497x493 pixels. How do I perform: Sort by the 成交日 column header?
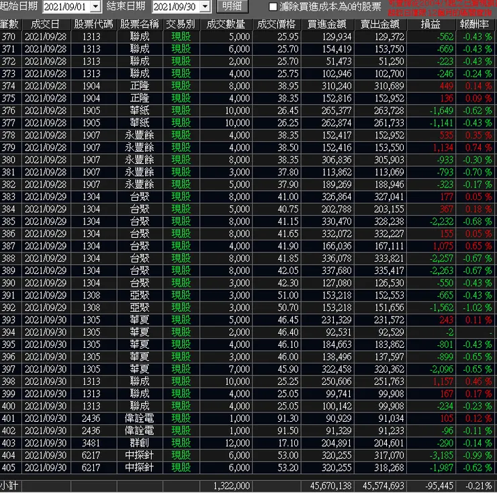tap(45, 24)
